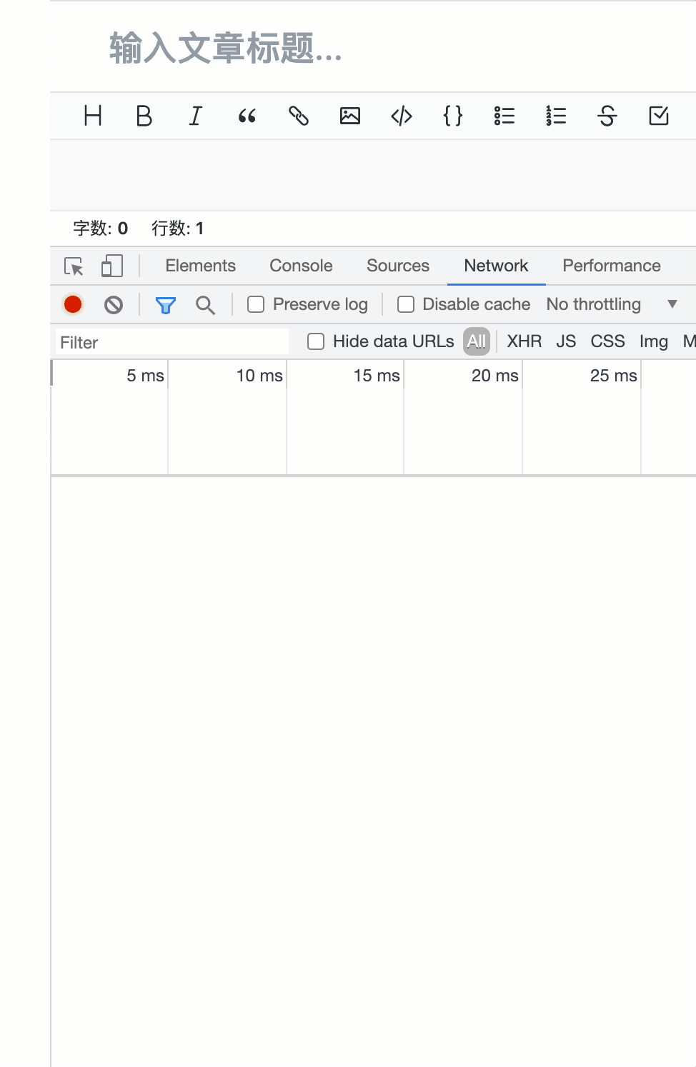Open network search with magnifier icon
Screen dimensions: 696x1067
click(205, 305)
